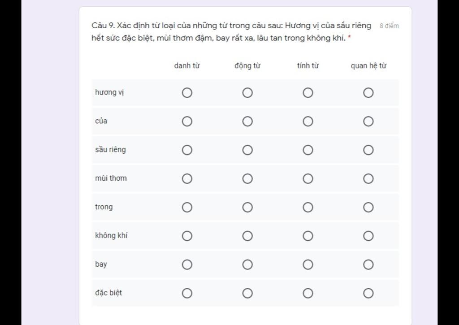Select 'tính từ' for 'hương vị' row
This screenshot has height=325, width=459.
307,93
